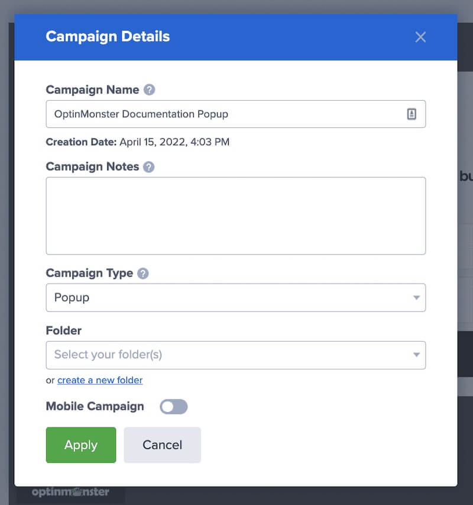Image resolution: width=473 pixels, height=505 pixels.
Task: Click the create a new folder link
Action: point(99,380)
